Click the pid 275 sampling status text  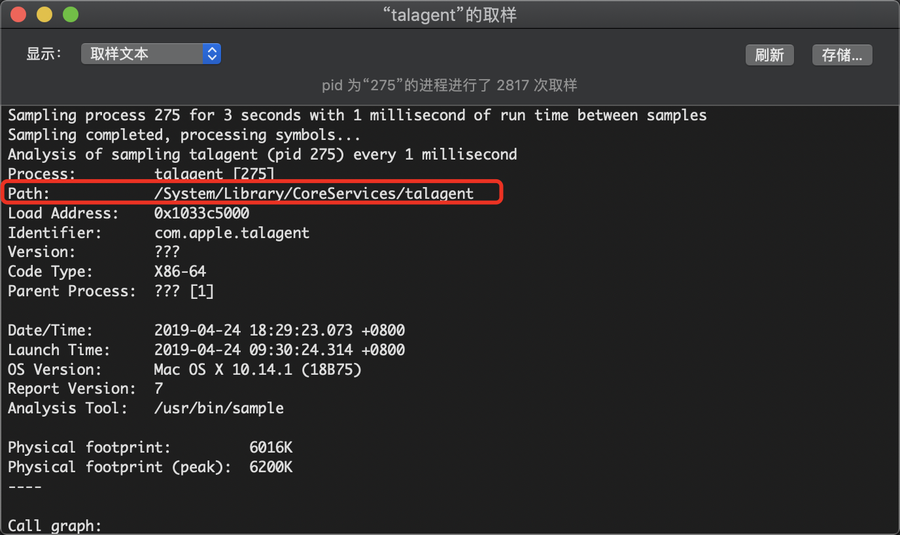(x=449, y=85)
